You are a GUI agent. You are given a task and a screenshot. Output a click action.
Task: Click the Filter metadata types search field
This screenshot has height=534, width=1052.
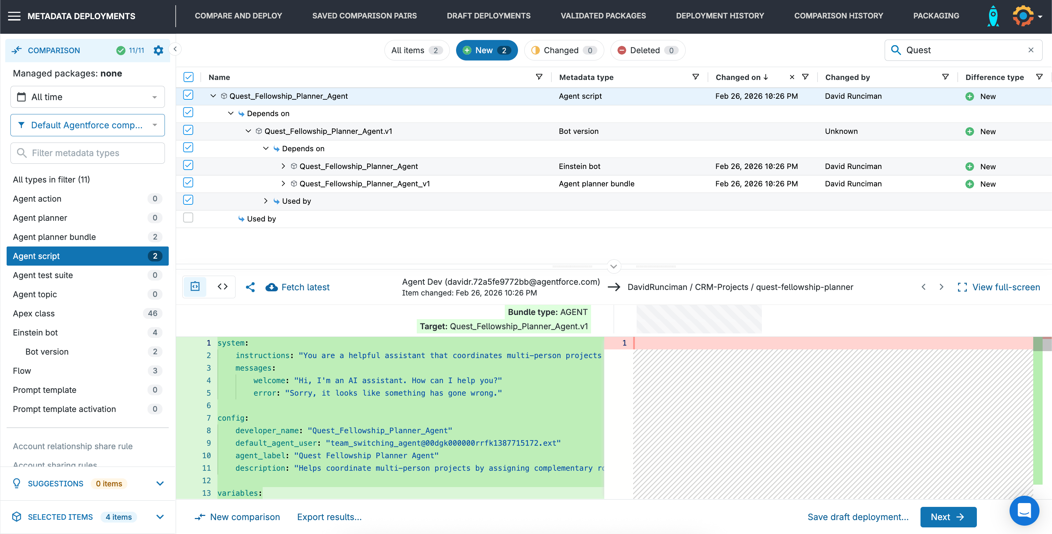87,153
